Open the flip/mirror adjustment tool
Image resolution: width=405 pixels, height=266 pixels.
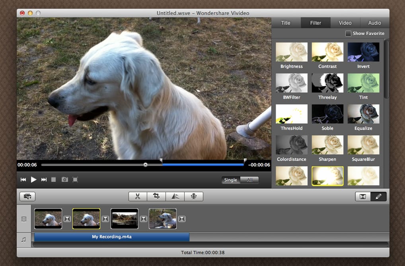[175, 197]
